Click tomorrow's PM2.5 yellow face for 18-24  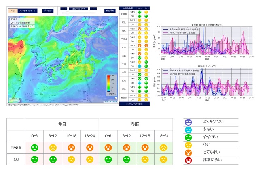coord(163,148)
